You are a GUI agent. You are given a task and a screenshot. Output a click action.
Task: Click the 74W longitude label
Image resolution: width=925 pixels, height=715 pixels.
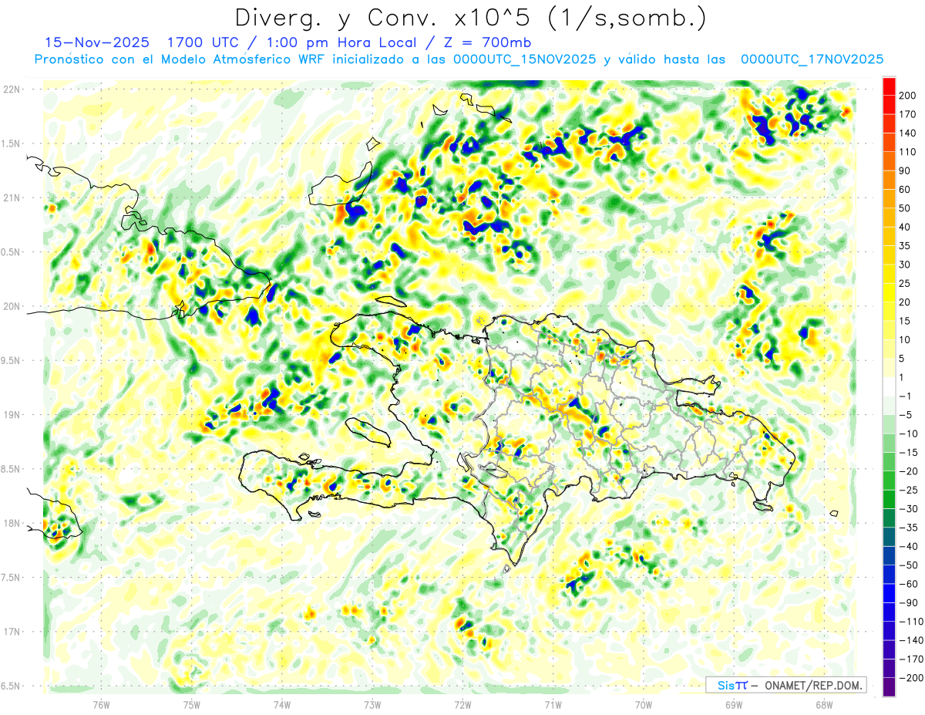click(x=282, y=703)
